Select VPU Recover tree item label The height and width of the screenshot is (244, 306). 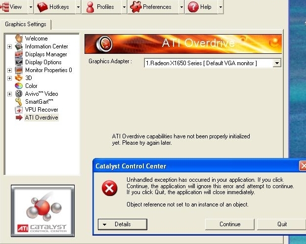42,110
